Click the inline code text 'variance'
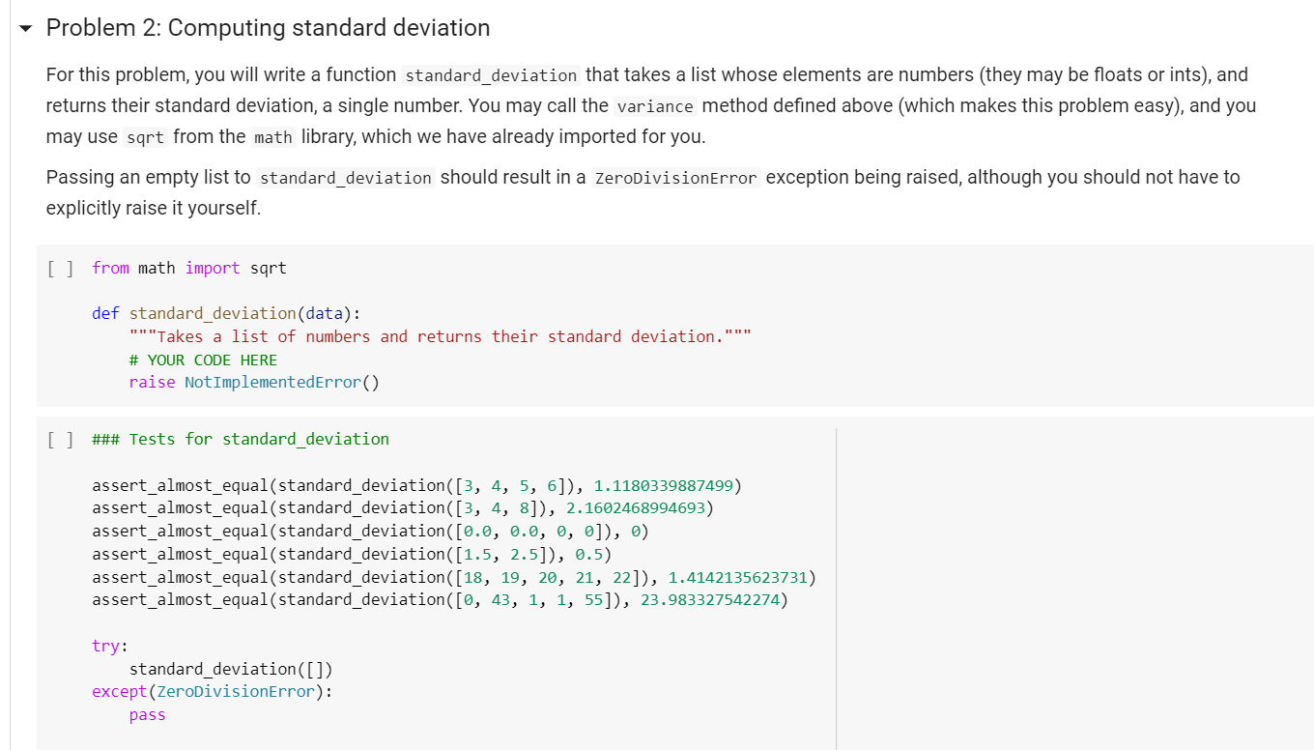 [654, 105]
